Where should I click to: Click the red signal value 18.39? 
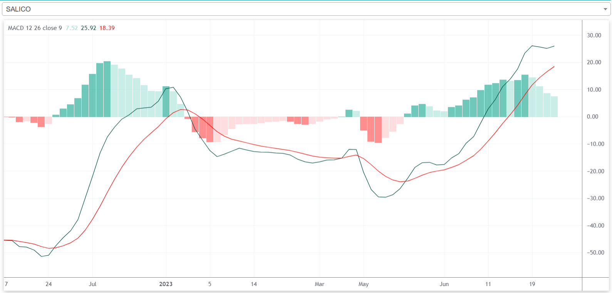pos(107,28)
